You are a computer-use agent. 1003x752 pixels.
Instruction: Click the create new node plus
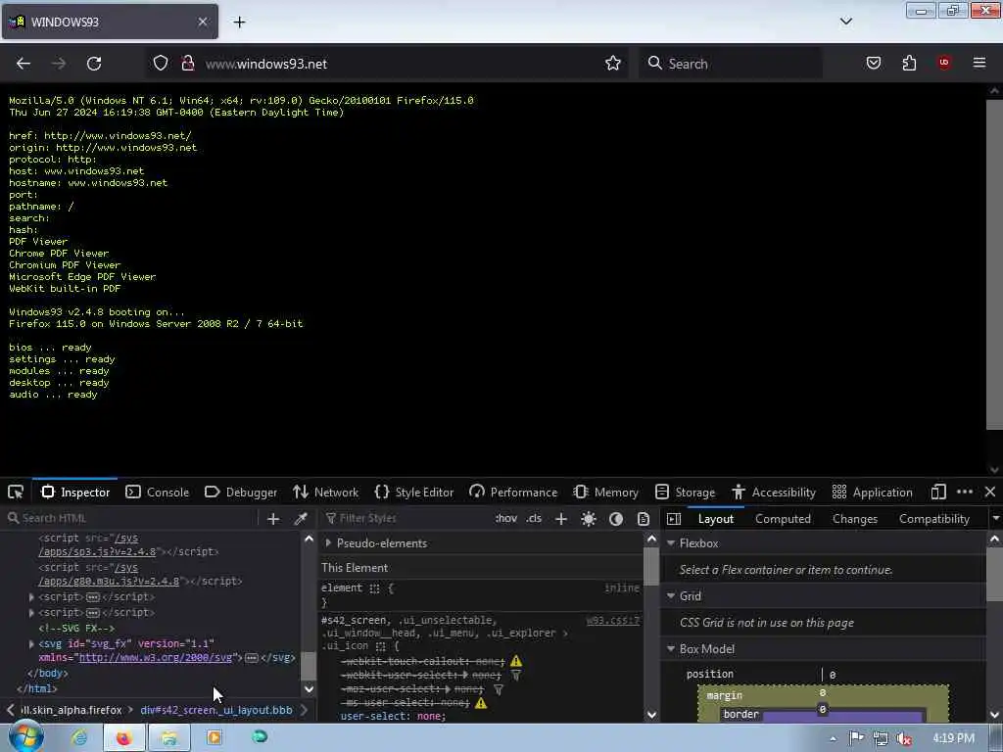click(x=273, y=519)
